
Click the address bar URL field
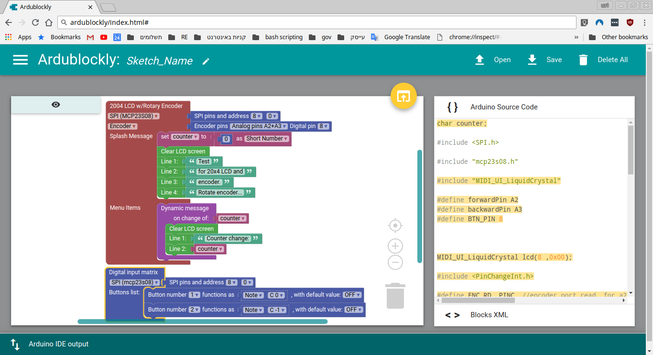[x=316, y=22]
